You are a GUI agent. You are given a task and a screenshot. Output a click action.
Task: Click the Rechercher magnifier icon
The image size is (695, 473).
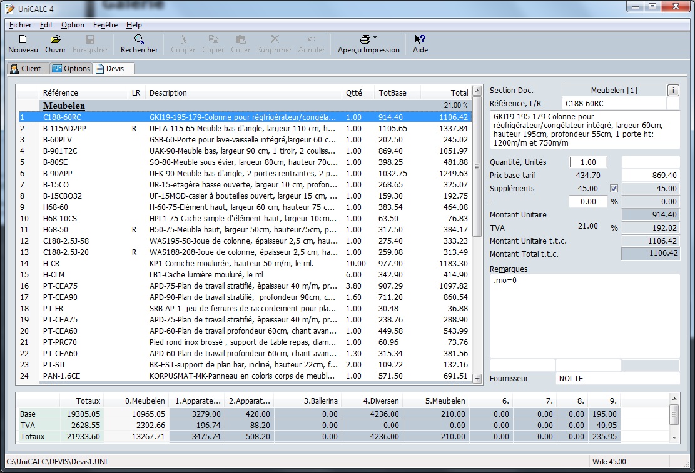click(x=139, y=39)
